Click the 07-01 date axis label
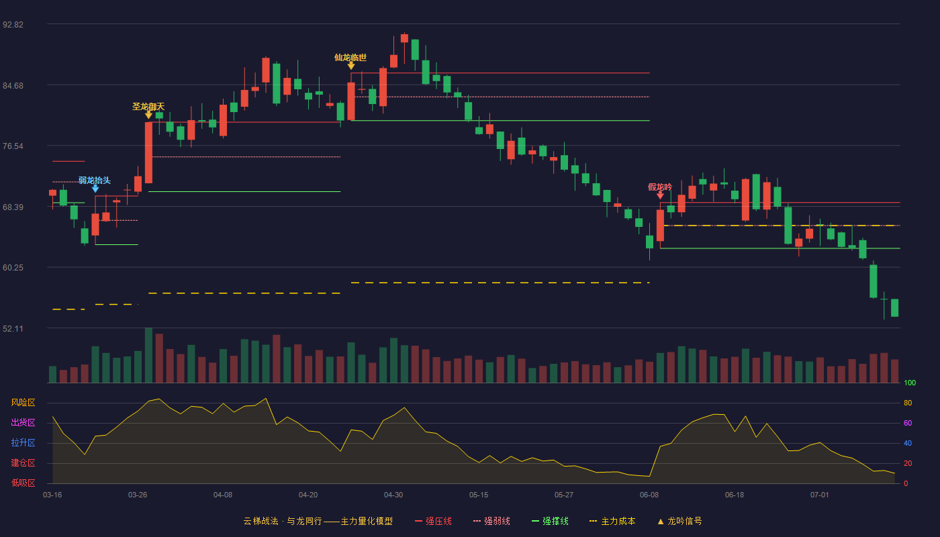940x537 pixels. pyautogui.click(x=820, y=495)
